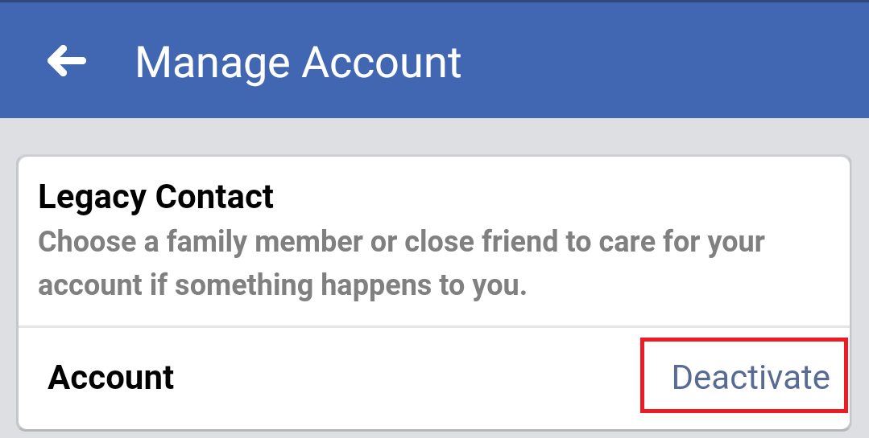This screenshot has height=438, width=869.
Task: Tap the back arrow icon
Action: (x=67, y=61)
